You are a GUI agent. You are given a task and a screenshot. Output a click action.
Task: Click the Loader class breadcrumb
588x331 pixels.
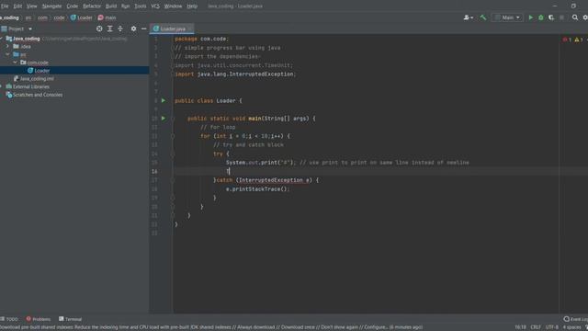(x=82, y=17)
